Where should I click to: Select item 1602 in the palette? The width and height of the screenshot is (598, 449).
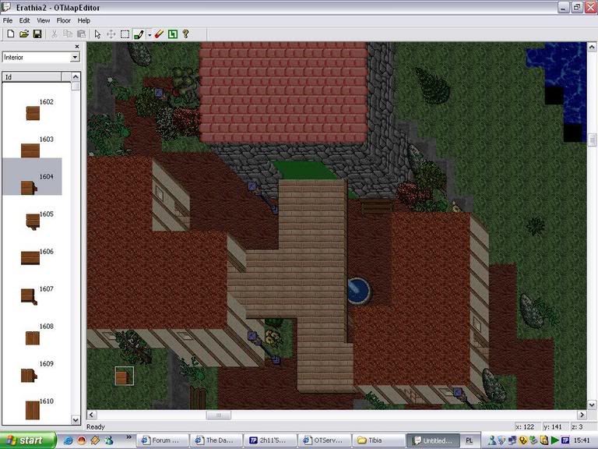[32, 110]
